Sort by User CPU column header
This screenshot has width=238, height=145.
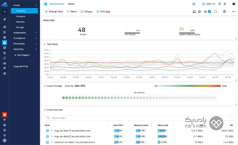[x=119, y=125]
